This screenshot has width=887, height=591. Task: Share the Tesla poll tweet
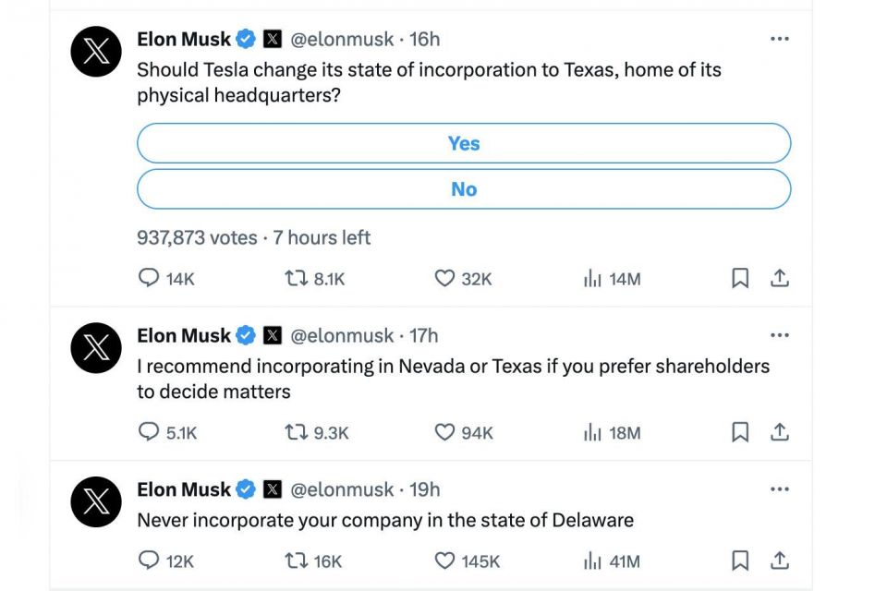click(780, 278)
